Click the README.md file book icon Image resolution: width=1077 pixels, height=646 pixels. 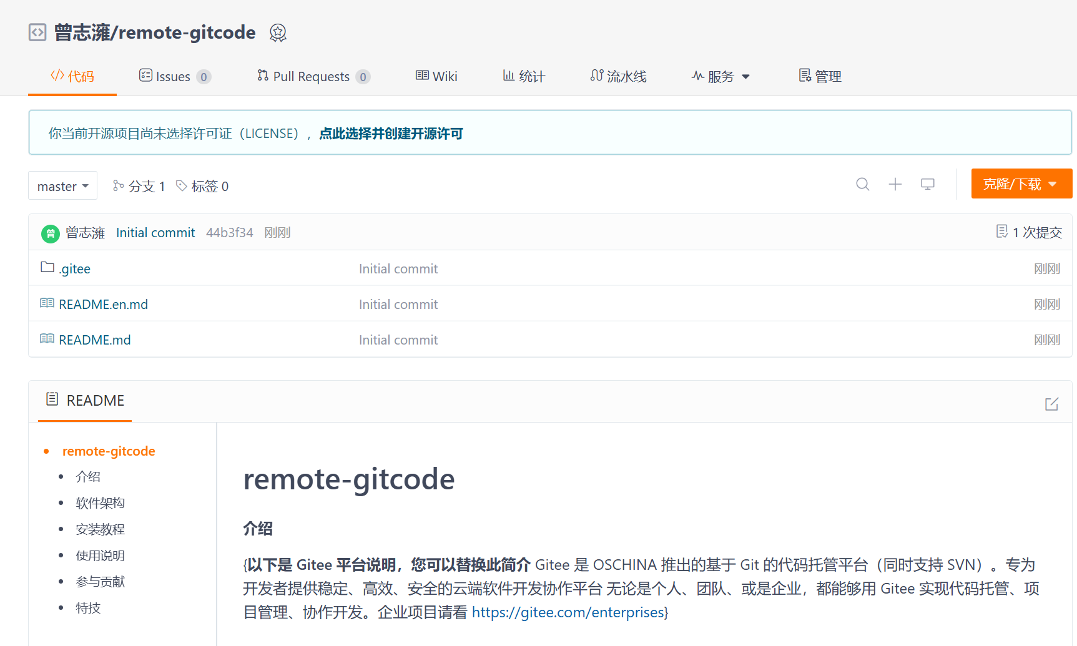tap(47, 338)
